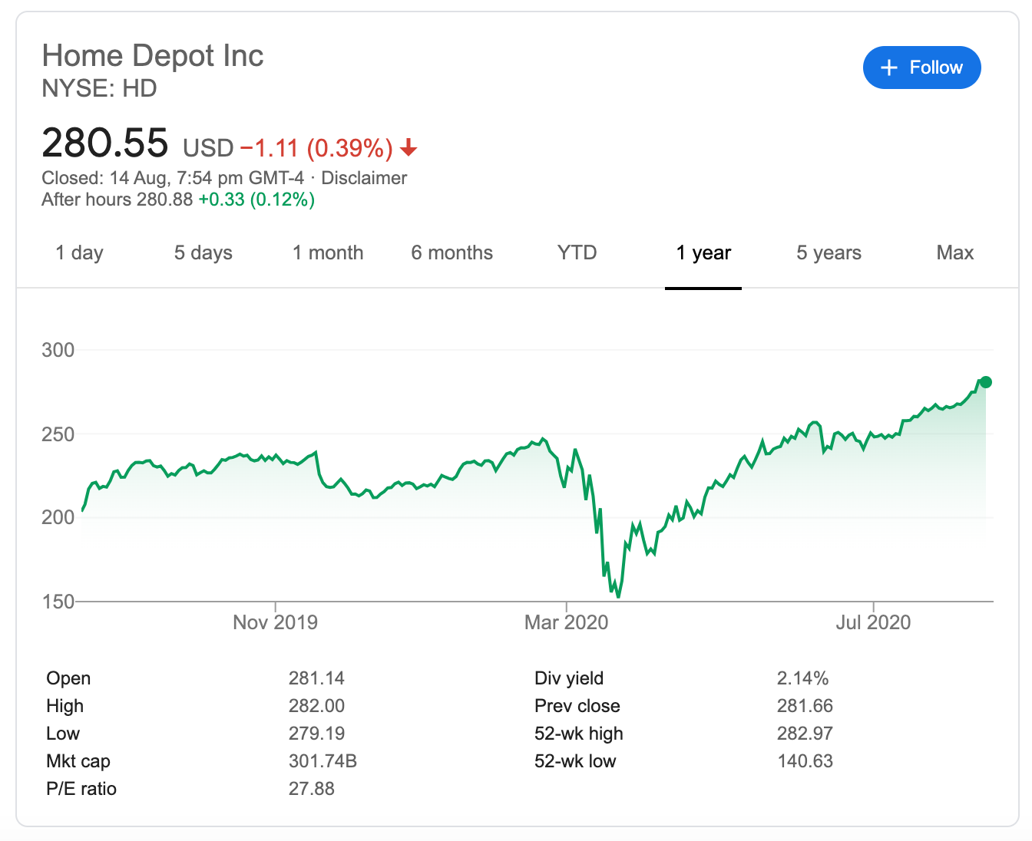Click the plus icon in Follow button

coord(889,68)
